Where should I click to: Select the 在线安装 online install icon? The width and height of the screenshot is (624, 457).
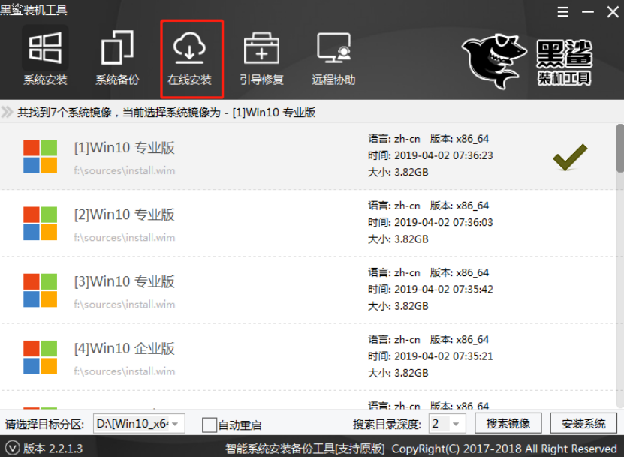tap(189, 58)
